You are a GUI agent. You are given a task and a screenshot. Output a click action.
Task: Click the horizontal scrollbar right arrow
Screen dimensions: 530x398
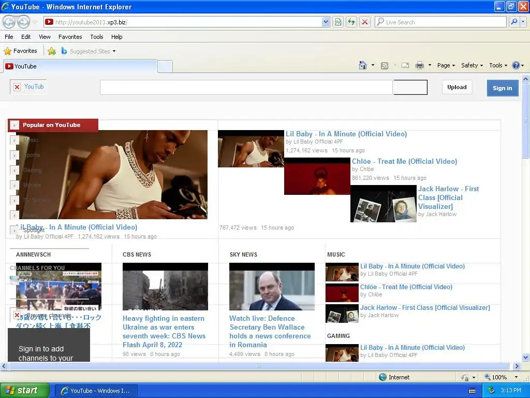517,366
